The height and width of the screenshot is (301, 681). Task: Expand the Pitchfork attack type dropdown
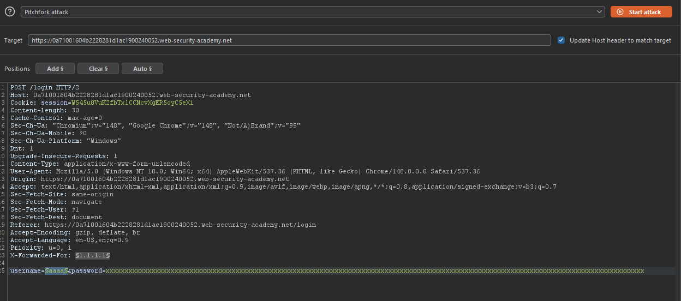pyautogui.click(x=313, y=11)
